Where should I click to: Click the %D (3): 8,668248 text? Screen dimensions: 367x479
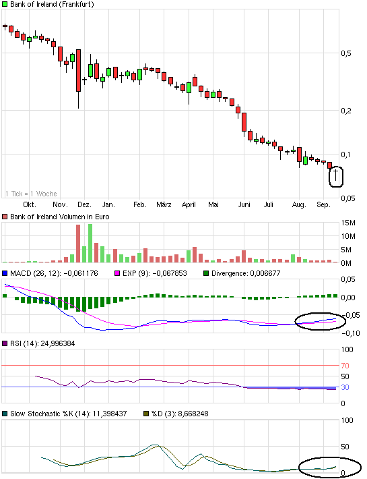(x=180, y=414)
